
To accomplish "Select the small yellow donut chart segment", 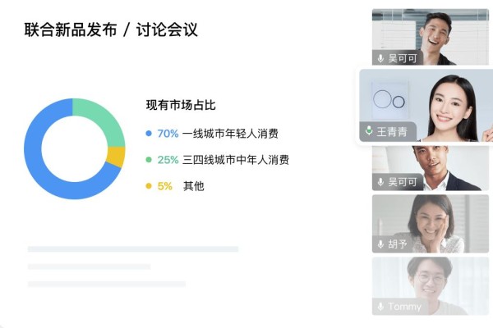I will pos(116,157).
